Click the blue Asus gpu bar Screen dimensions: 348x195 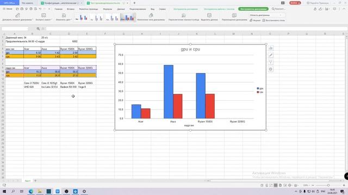click(169, 92)
